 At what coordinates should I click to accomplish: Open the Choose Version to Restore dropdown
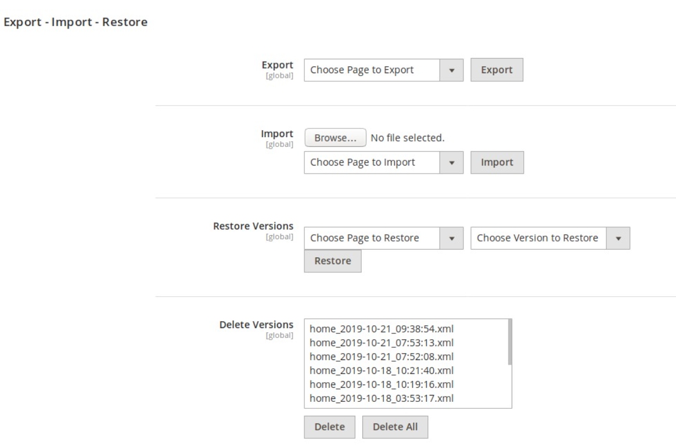pos(538,238)
